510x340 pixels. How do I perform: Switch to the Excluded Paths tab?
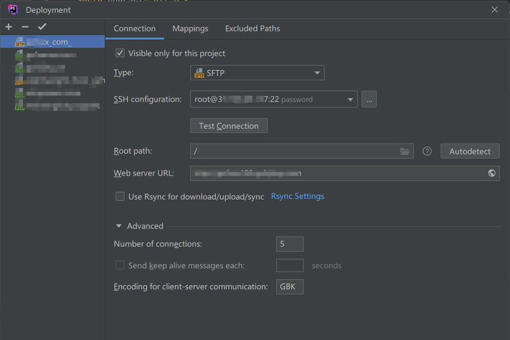click(x=252, y=29)
